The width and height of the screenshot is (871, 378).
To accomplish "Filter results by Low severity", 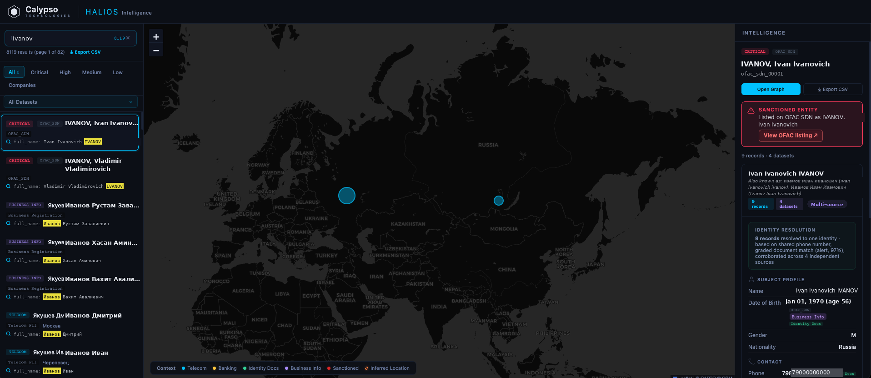I will (118, 72).
